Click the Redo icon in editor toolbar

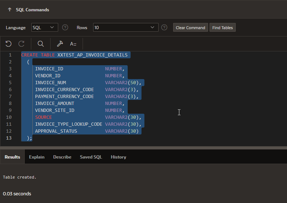(21, 44)
